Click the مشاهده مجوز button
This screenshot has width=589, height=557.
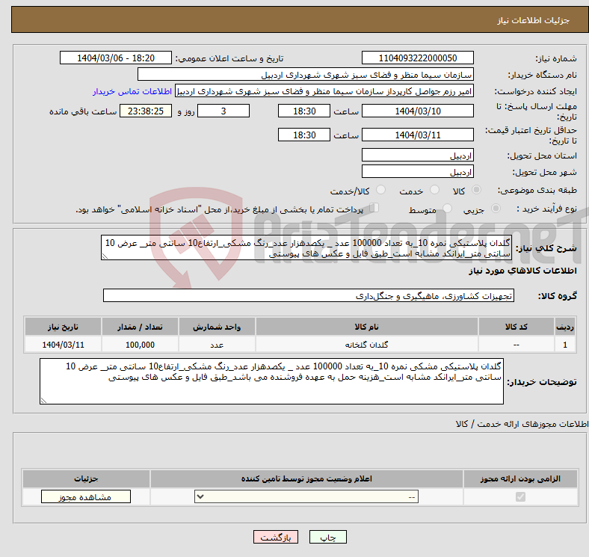click(86, 496)
